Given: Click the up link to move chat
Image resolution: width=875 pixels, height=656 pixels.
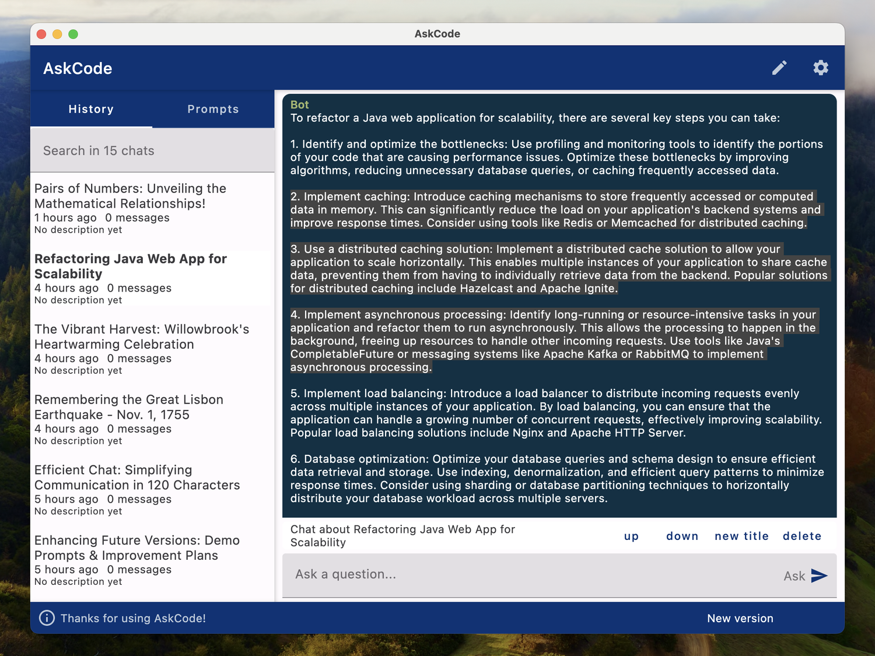Looking at the screenshot, I should [x=631, y=536].
